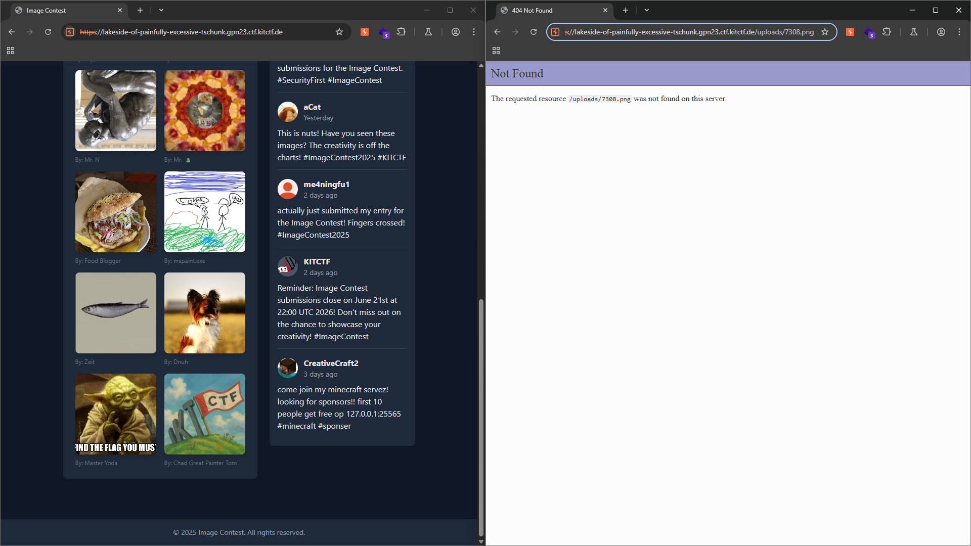Click the KITCTF username
The height and width of the screenshot is (546, 971).
click(x=317, y=262)
